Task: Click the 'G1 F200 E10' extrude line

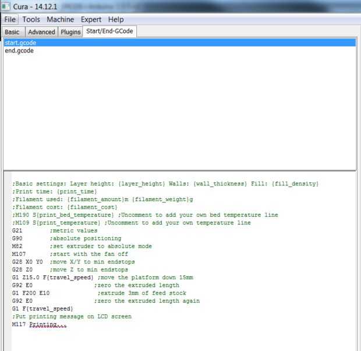Action: pyautogui.click(x=99, y=293)
